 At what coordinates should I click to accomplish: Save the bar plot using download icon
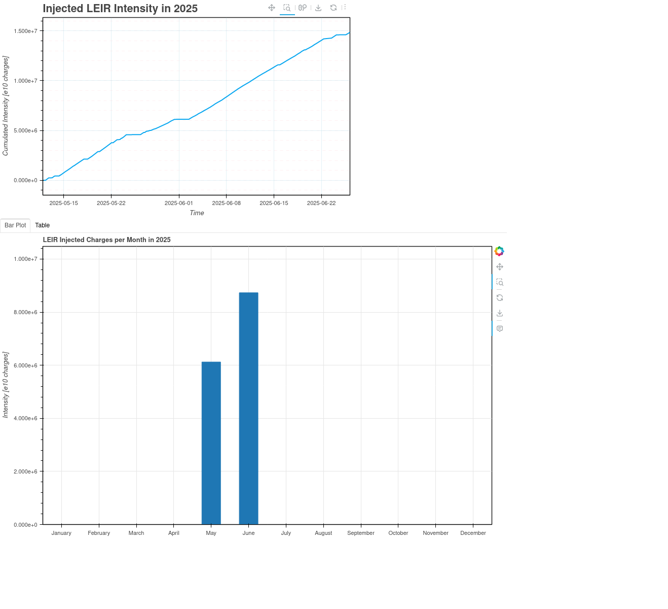coord(500,313)
